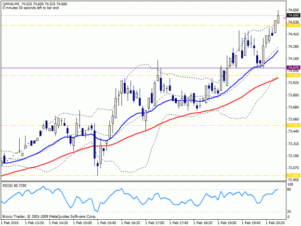Viewport: 301px width, 226px height.
Task: Click the bar end countdown timer text
Action: click(30, 8)
